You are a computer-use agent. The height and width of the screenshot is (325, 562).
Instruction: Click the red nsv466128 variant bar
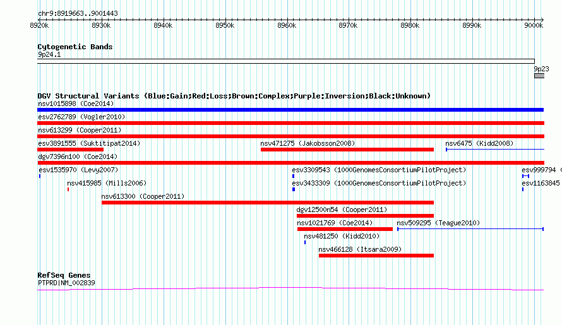coord(376,256)
